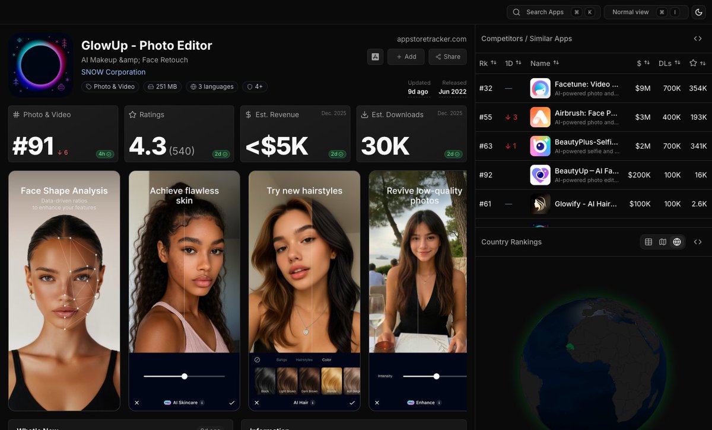Open the GlowUp app icon

coord(41,65)
